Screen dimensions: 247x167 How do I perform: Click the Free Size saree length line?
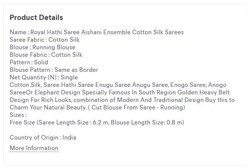[x=97, y=122]
